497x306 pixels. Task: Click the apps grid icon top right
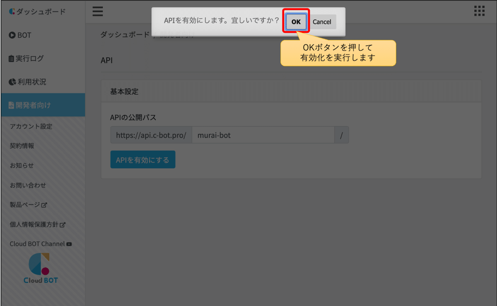tap(479, 10)
